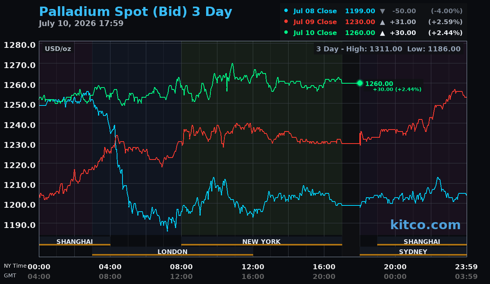
Task: Click the NY Time axis label
Action: [x=15, y=266]
